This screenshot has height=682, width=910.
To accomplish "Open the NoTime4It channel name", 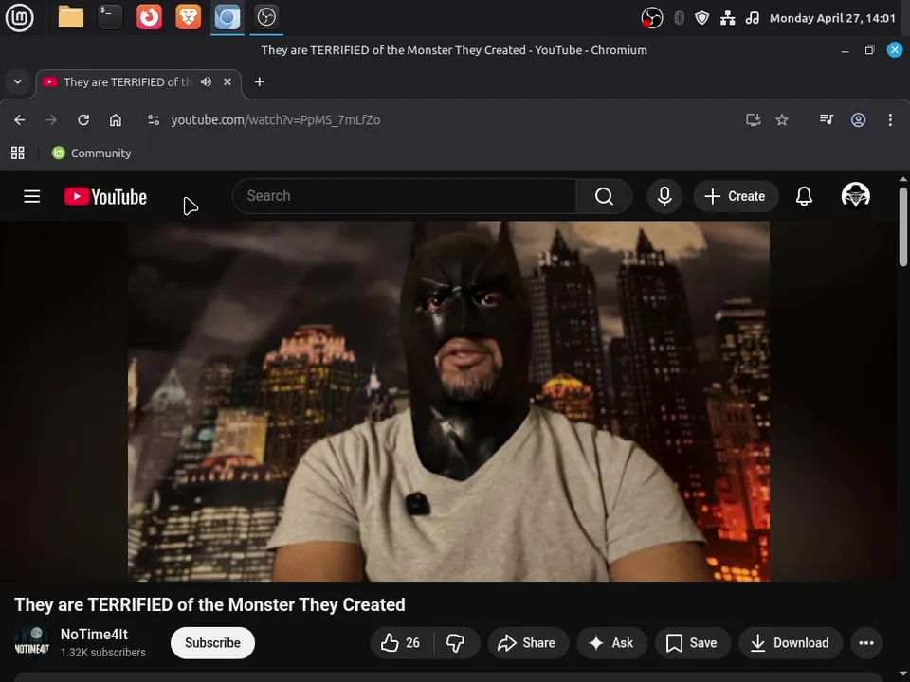I will (94, 635).
